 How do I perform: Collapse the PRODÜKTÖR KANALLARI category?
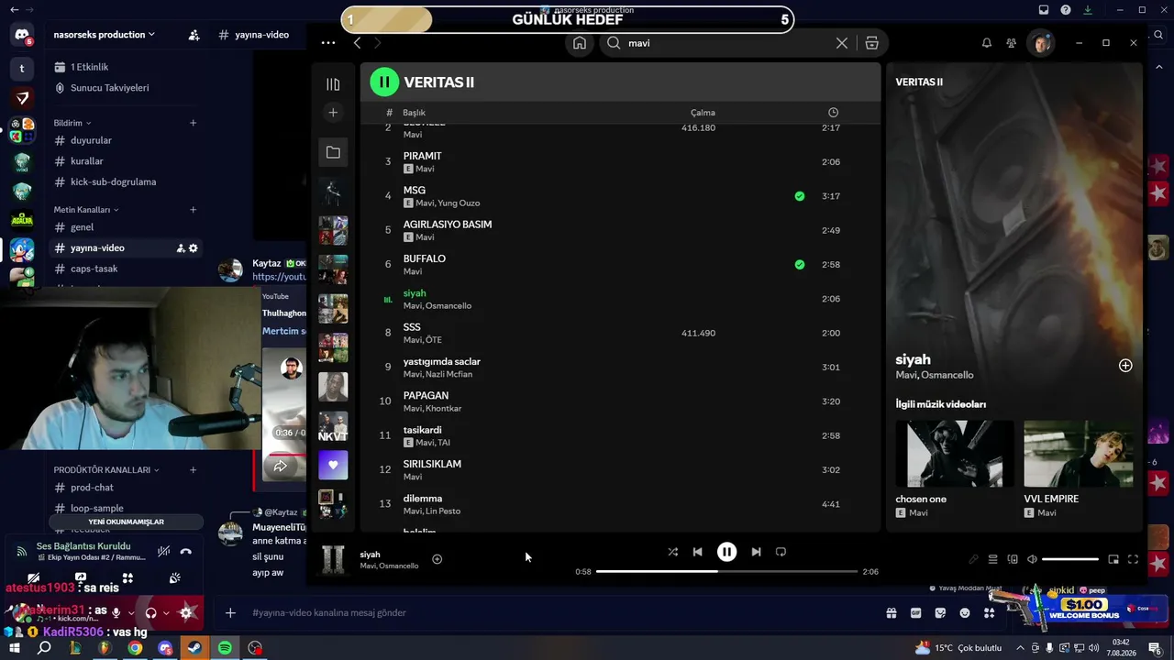click(x=106, y=470)
